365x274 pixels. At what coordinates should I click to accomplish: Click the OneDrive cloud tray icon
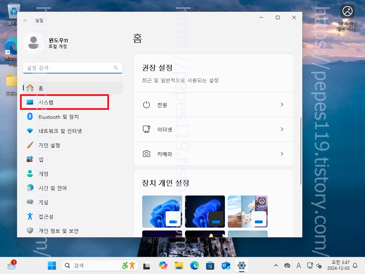[287, 265]
